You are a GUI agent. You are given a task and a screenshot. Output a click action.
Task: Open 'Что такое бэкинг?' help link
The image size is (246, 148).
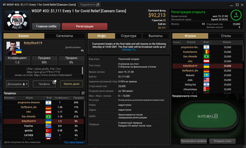click(x=75, y=142)
